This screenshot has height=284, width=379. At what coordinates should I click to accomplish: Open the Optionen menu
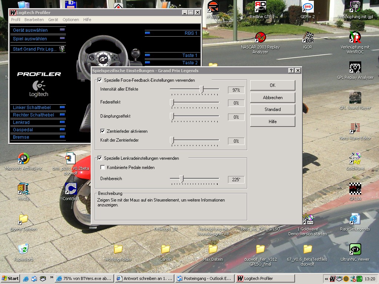click(70, 20)
